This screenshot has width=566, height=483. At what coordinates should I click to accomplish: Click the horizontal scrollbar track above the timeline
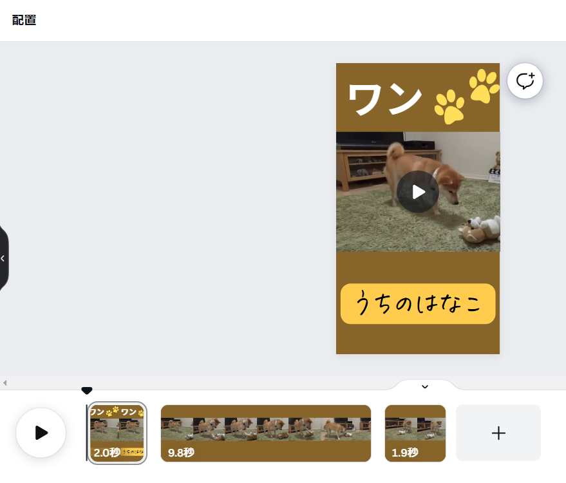[202, 383]
